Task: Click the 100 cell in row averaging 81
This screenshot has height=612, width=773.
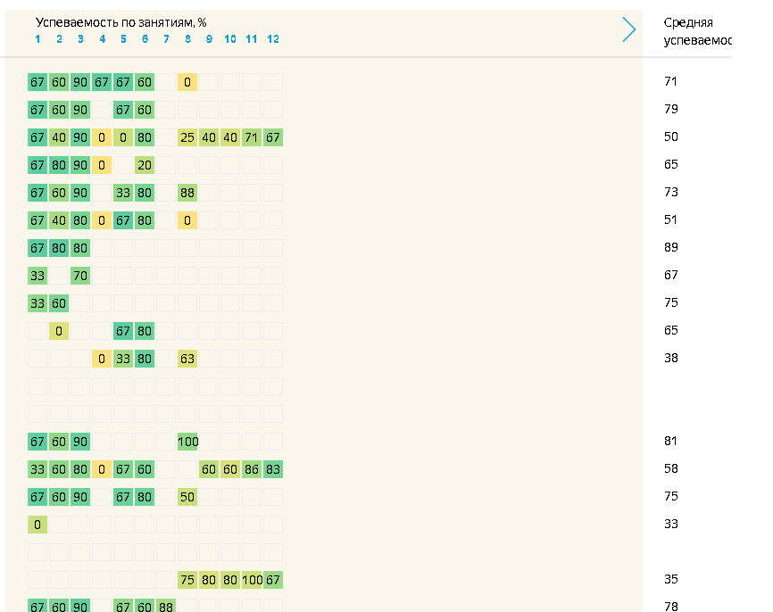Action: pyautogui.click(x=187, y=442)
